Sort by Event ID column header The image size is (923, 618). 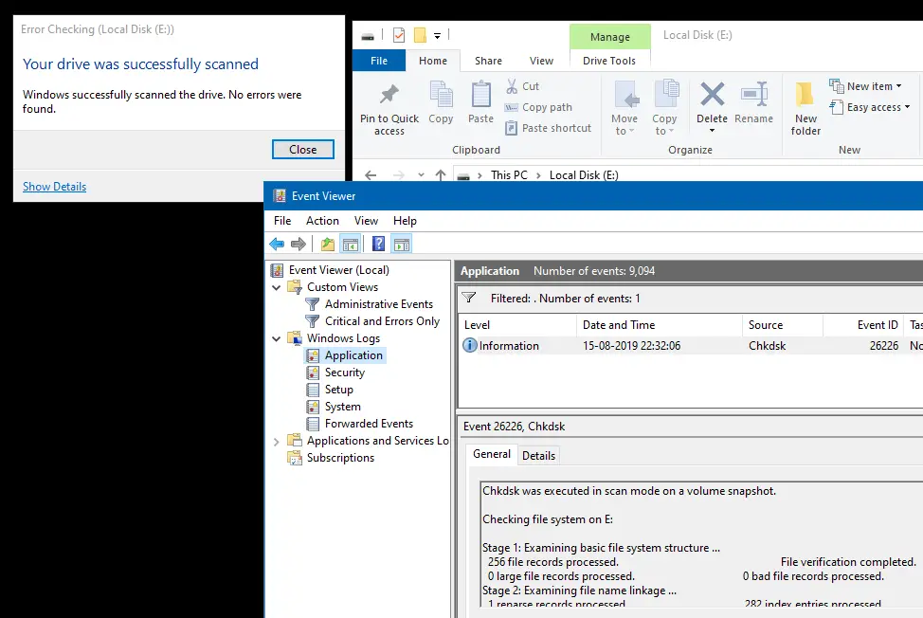coord(863,325)
